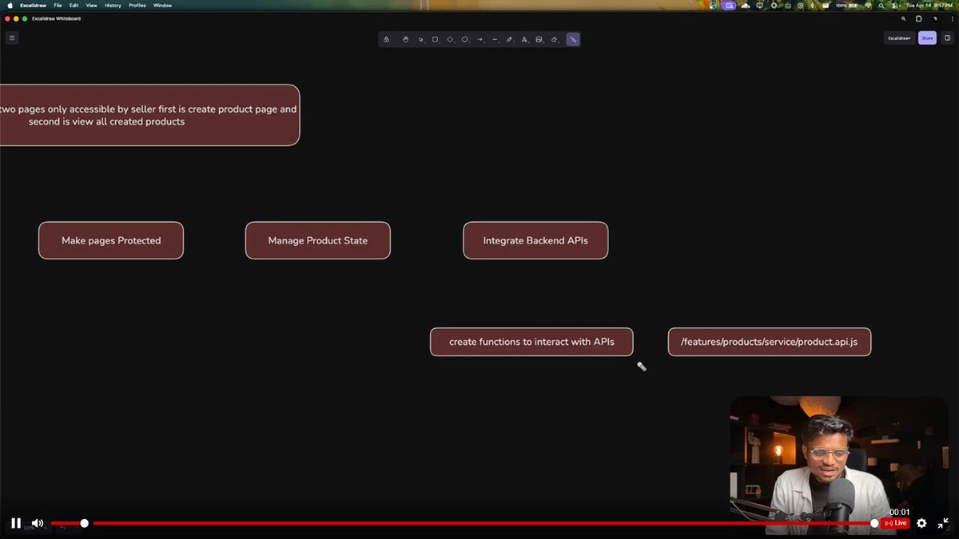Open the Excalidraw app menu
Screen dimensions: 959x539
[32, 5]
